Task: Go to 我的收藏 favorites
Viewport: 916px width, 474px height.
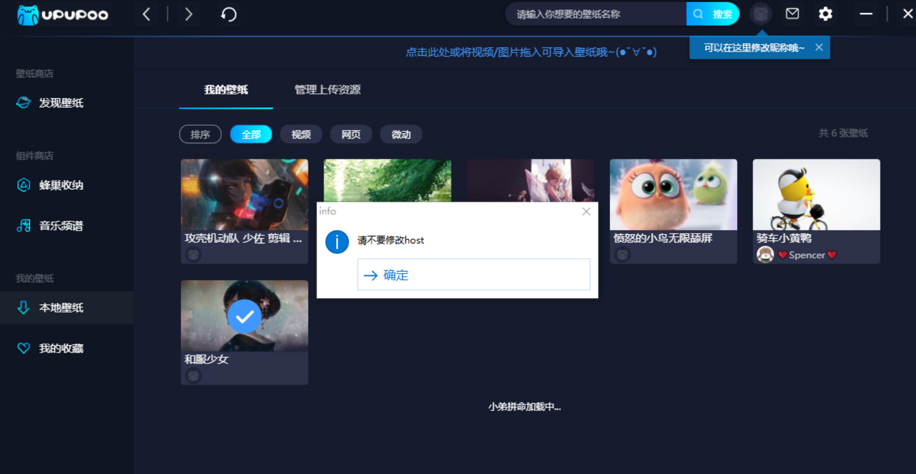Action: coord(61,348)
